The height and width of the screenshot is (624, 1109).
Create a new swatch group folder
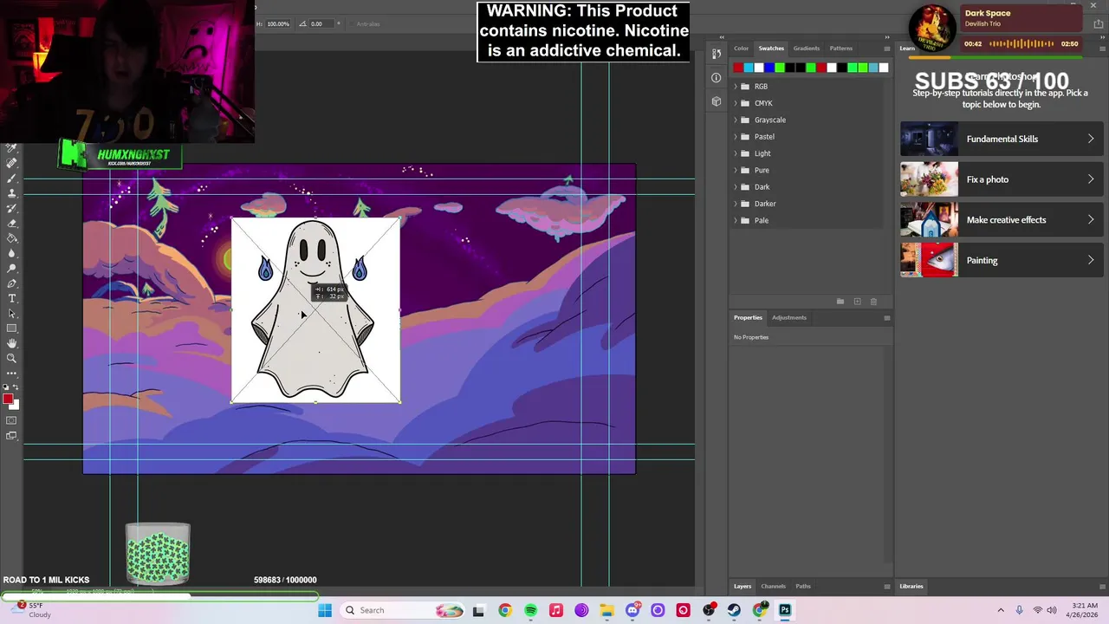point(840,302)
